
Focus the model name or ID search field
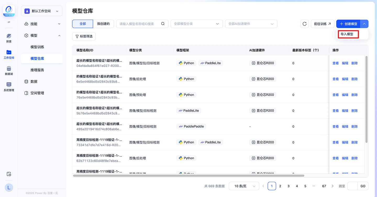(142, 24)
